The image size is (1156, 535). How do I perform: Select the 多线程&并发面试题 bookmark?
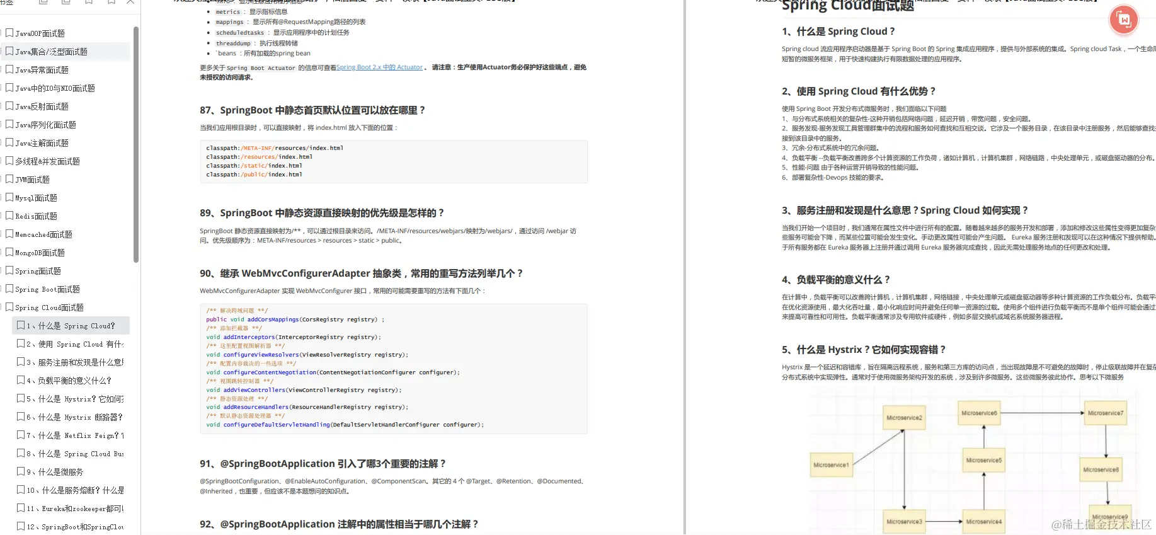coord(47,161)
